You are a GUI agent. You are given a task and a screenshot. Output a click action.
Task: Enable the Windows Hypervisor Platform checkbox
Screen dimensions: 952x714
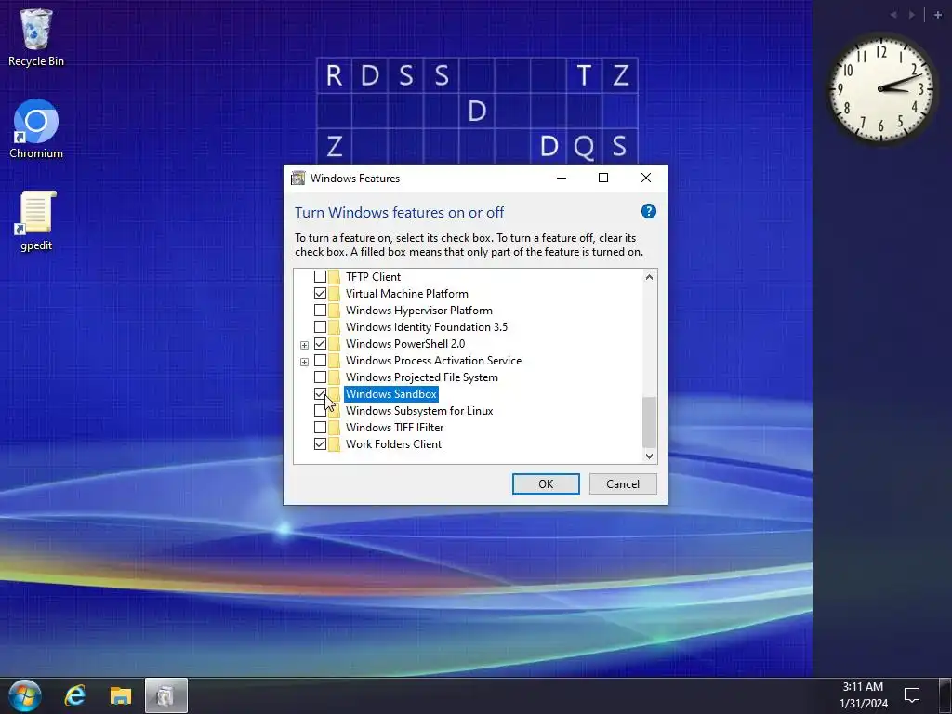(320, 311)
